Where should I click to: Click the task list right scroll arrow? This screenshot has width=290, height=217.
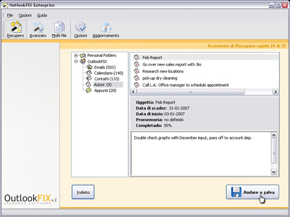tap(275, 92)
